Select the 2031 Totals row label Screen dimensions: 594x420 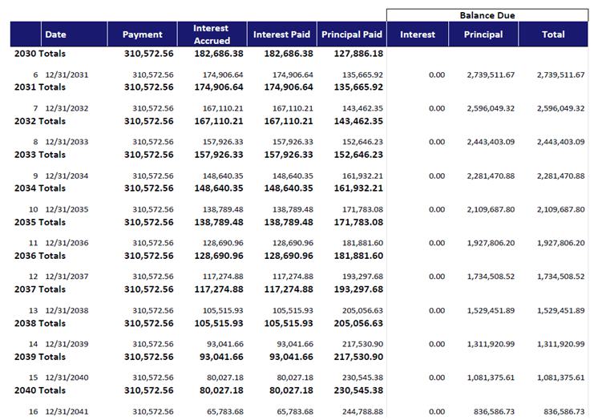[x=40, y=87]
